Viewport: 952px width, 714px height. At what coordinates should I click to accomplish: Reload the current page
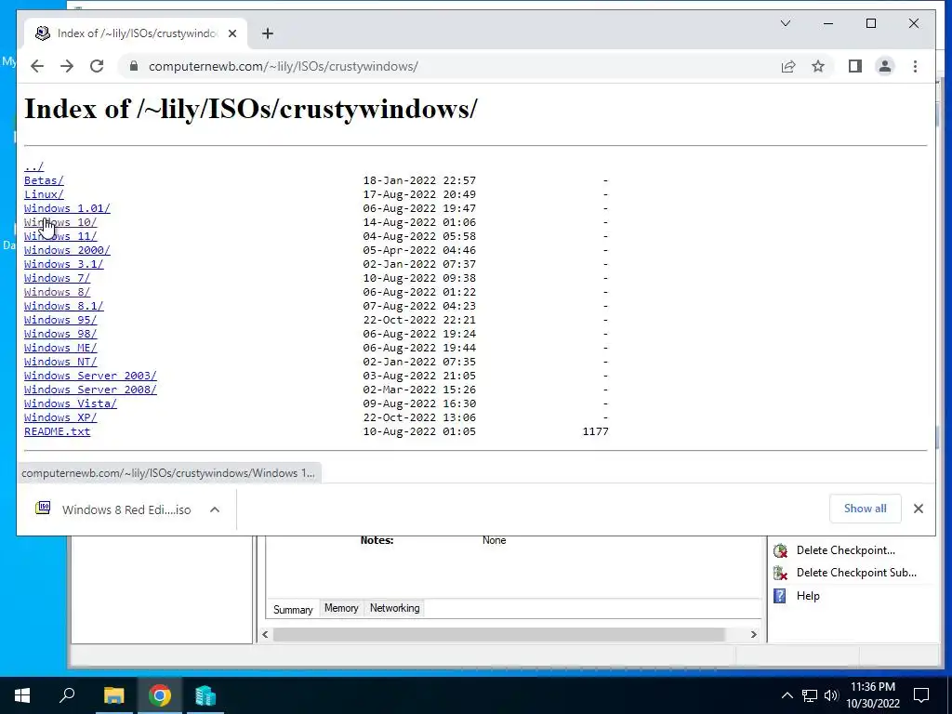point(97,66)
